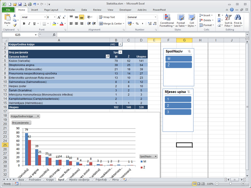The width and height of the screenshot is (251, 188).
Task: Click the AutoSum sigma icon
Action: pos(219,15)
